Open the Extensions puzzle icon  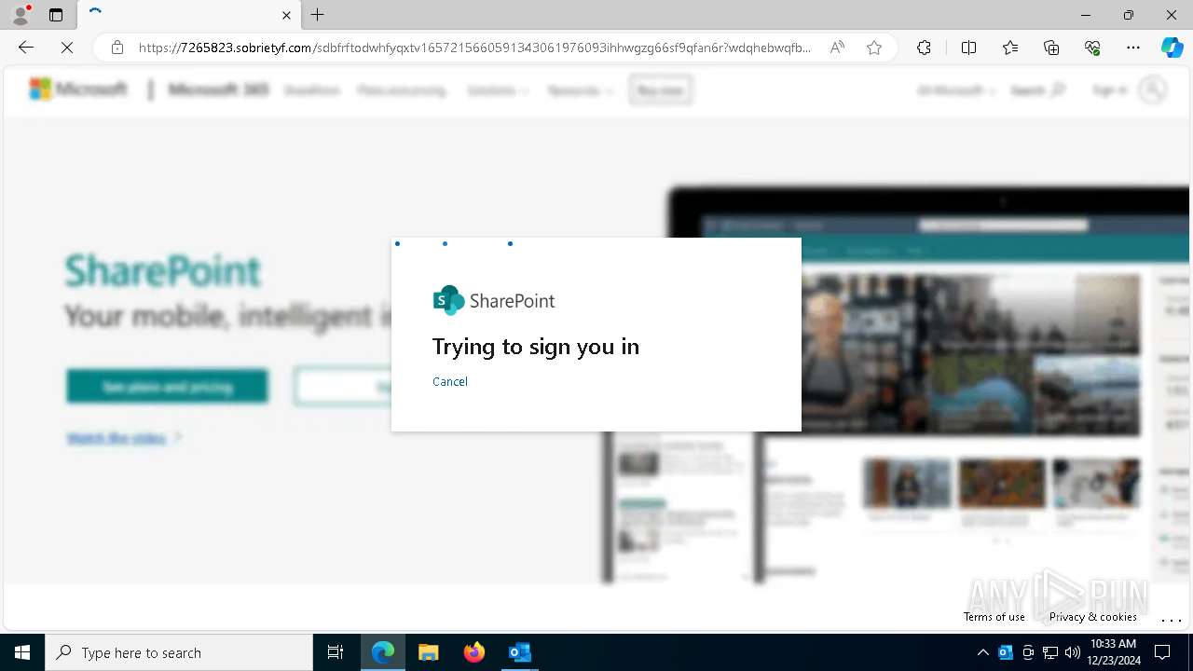[x=924, y=48]
